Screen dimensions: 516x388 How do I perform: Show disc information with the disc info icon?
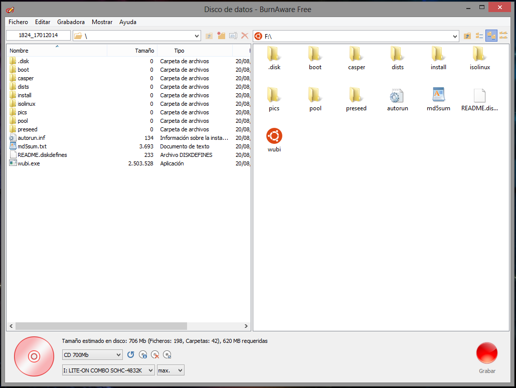click(x=142, y=354)
